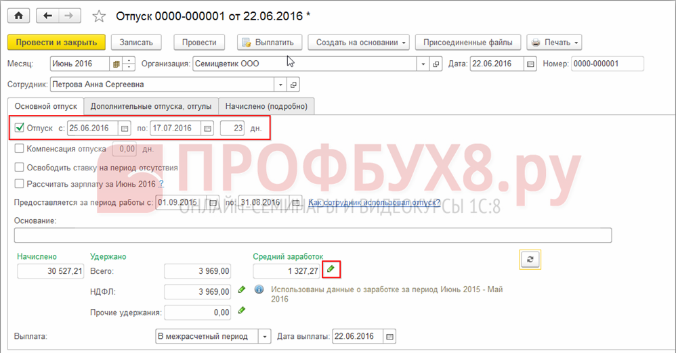Image resolution: width=676 pixels, height=353 pixels.
Task: Click the Средний заработок value field
Action: (x=287, y=271)
